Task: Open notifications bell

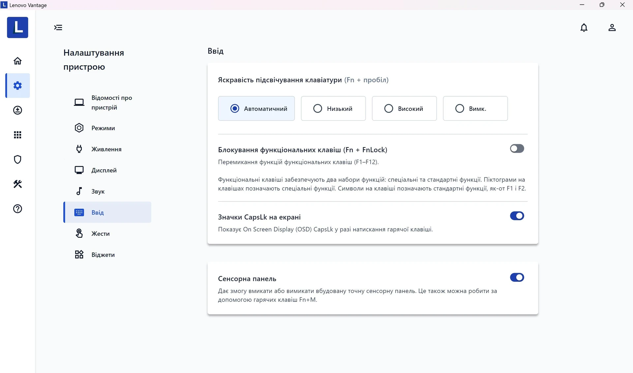Action: click(584, 27)
